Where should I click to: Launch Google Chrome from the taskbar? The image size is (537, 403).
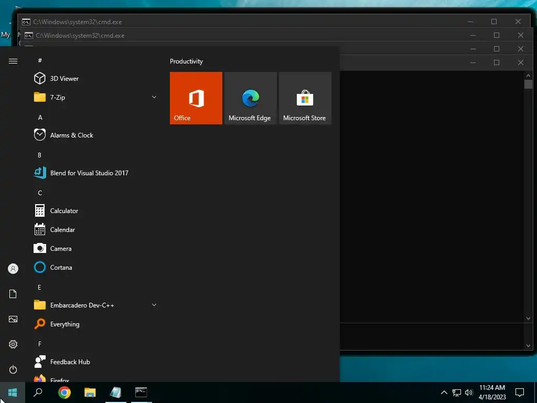[x=64, y=393]
